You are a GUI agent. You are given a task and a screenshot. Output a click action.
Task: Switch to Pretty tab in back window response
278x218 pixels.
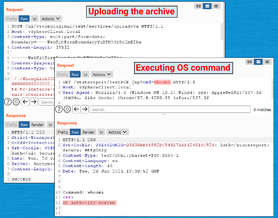tap(12, 125)
